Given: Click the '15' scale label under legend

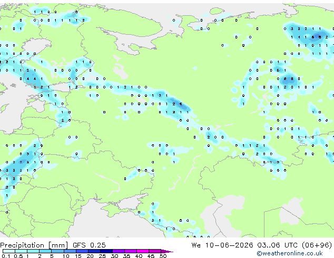Looking at the screenshot, I should point(78,256).
